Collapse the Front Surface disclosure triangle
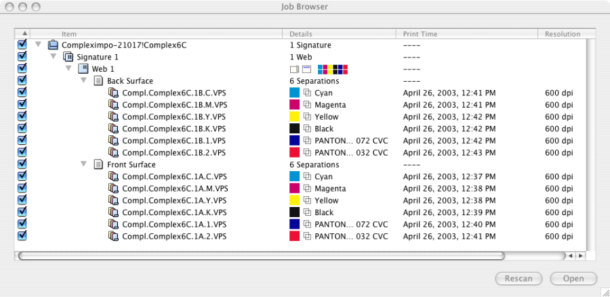610x297 pixels. [83, 164]
